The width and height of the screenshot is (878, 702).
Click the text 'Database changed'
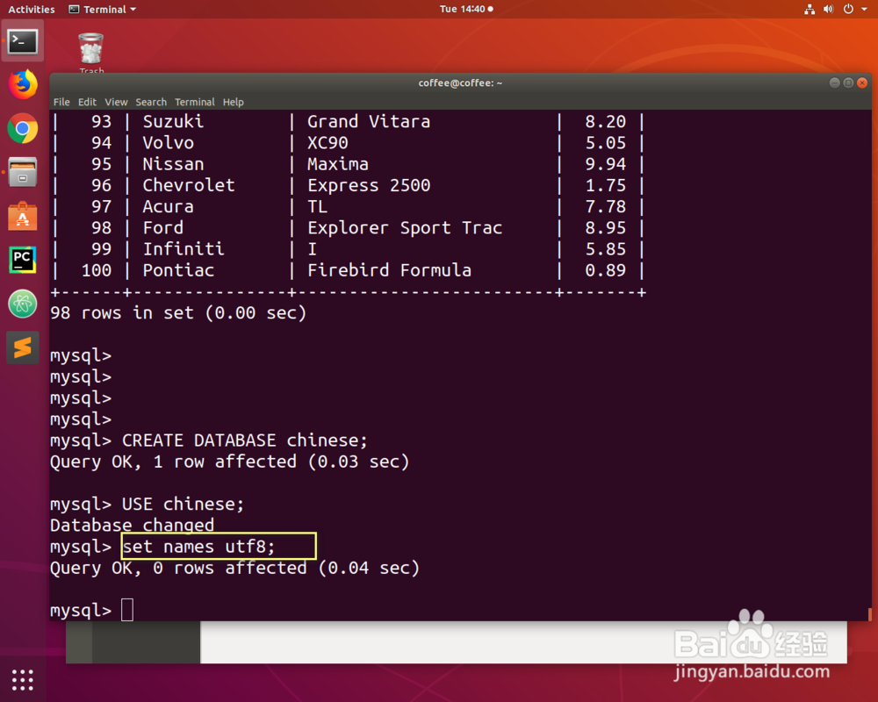[133, 526]
